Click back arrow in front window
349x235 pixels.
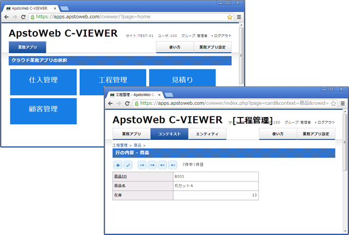pos(110,103)
